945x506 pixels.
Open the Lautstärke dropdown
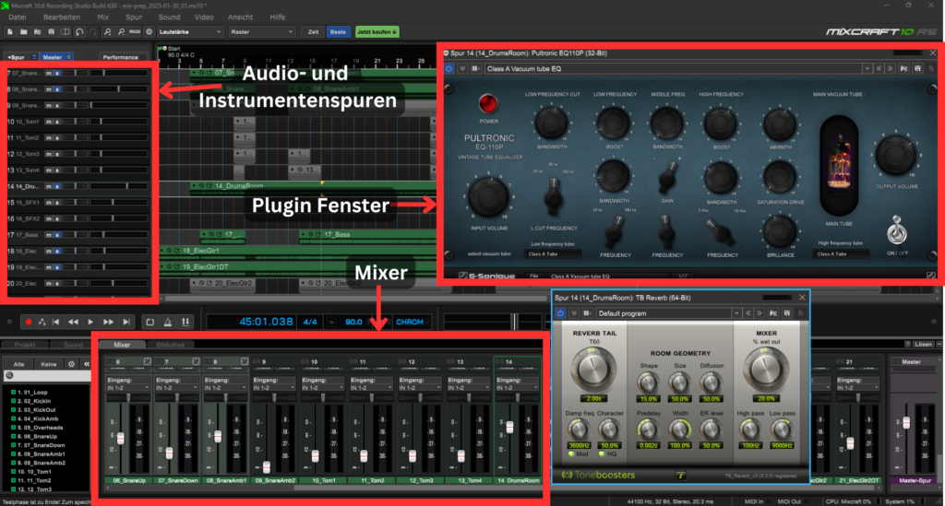pyautogui.click(x=190, y=32)
